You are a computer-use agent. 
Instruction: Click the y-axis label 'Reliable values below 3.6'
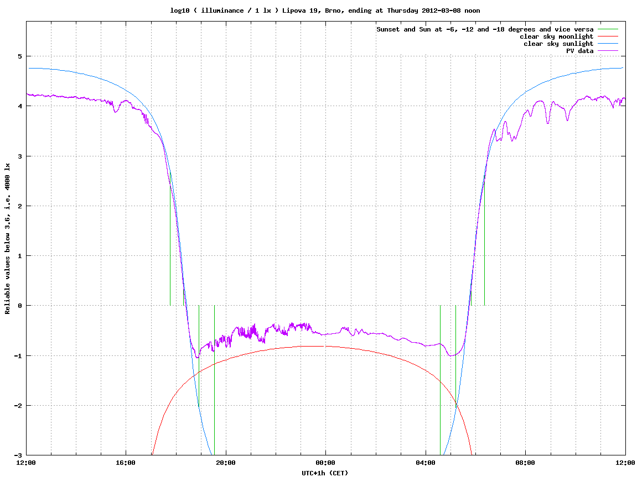click(x=7, y=239)
